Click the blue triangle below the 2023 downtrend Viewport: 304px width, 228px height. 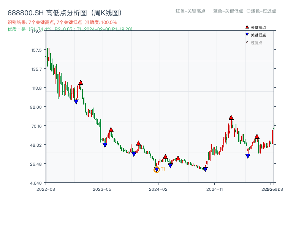[76, 101]
